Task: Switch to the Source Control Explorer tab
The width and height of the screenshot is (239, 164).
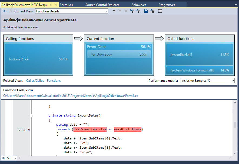Action: point(102,5)
